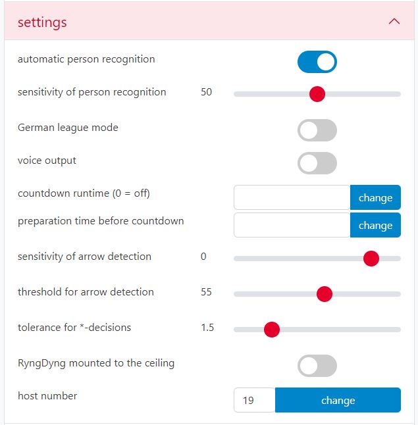Collapse the settings panel with chevron

[394, 22]
